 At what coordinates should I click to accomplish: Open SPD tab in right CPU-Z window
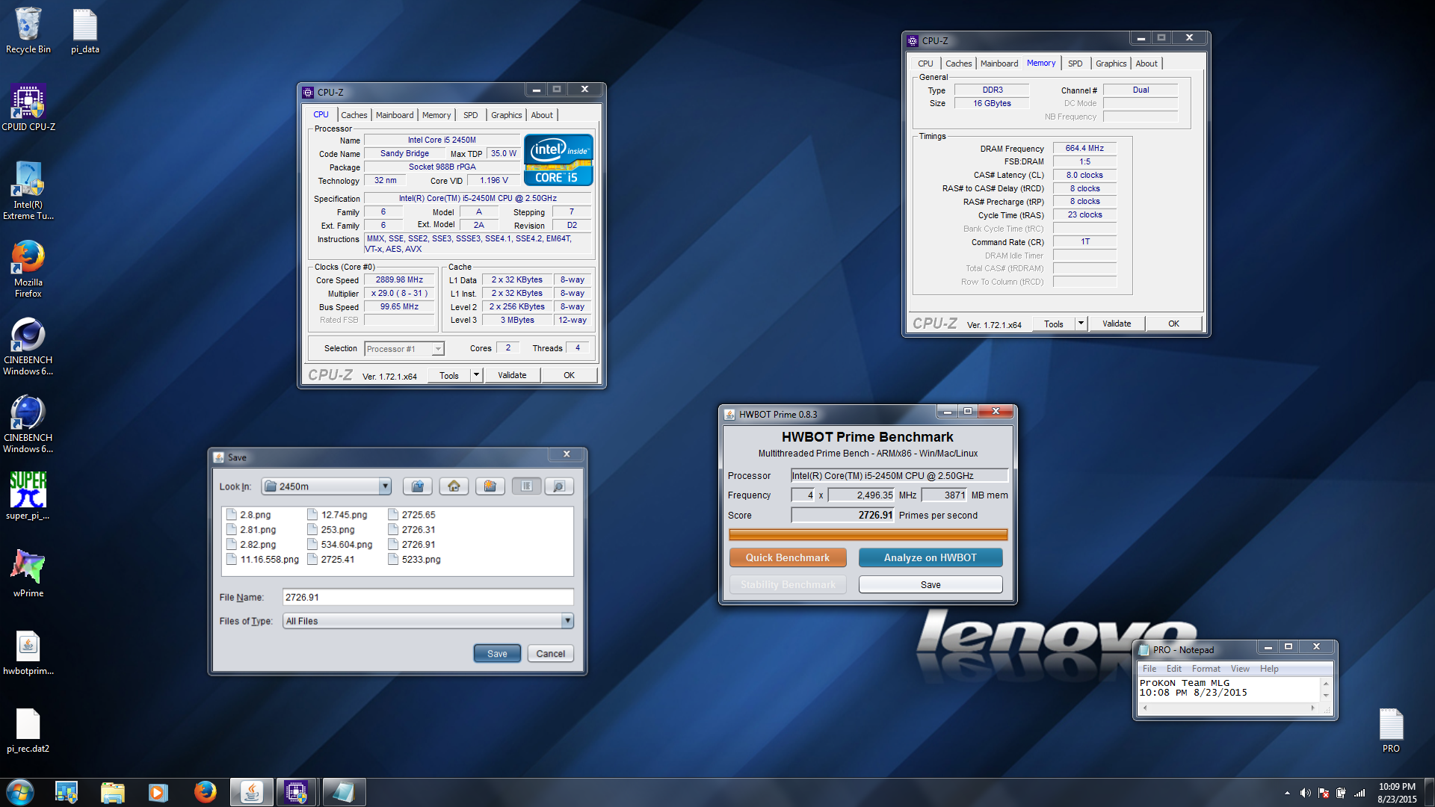click(1075, 64)
